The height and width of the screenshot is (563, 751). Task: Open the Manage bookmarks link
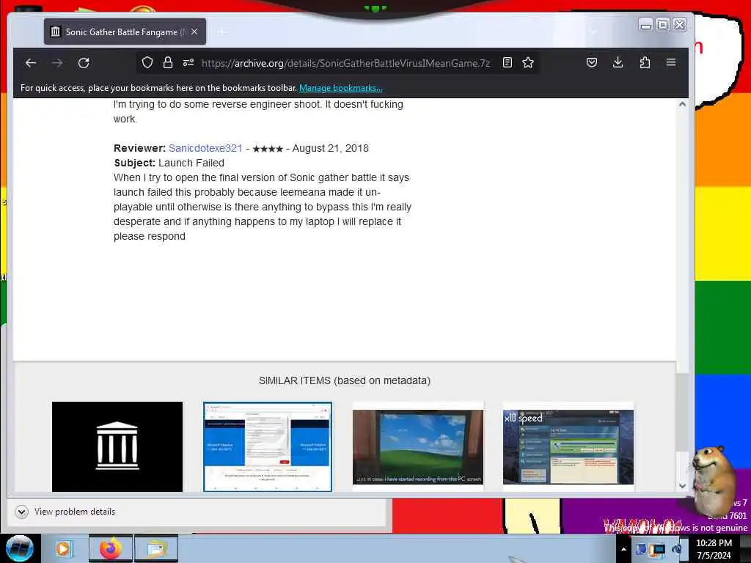(340, 88)
